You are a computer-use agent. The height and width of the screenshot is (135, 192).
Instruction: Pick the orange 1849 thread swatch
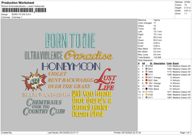pyautogui.click(x=147, y=72)
